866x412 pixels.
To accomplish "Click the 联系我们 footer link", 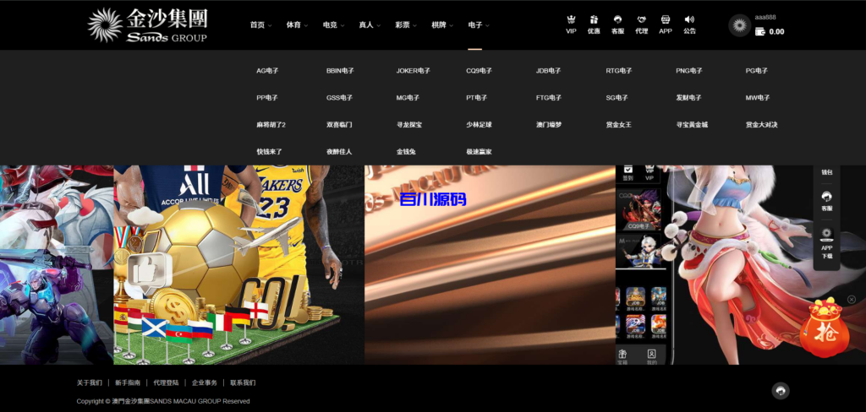I will [x=243, y=382].
